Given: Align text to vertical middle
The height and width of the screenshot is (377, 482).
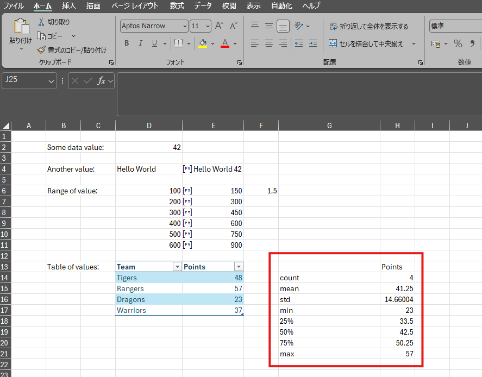Looking at the screenshot, I should coord(269,26).
